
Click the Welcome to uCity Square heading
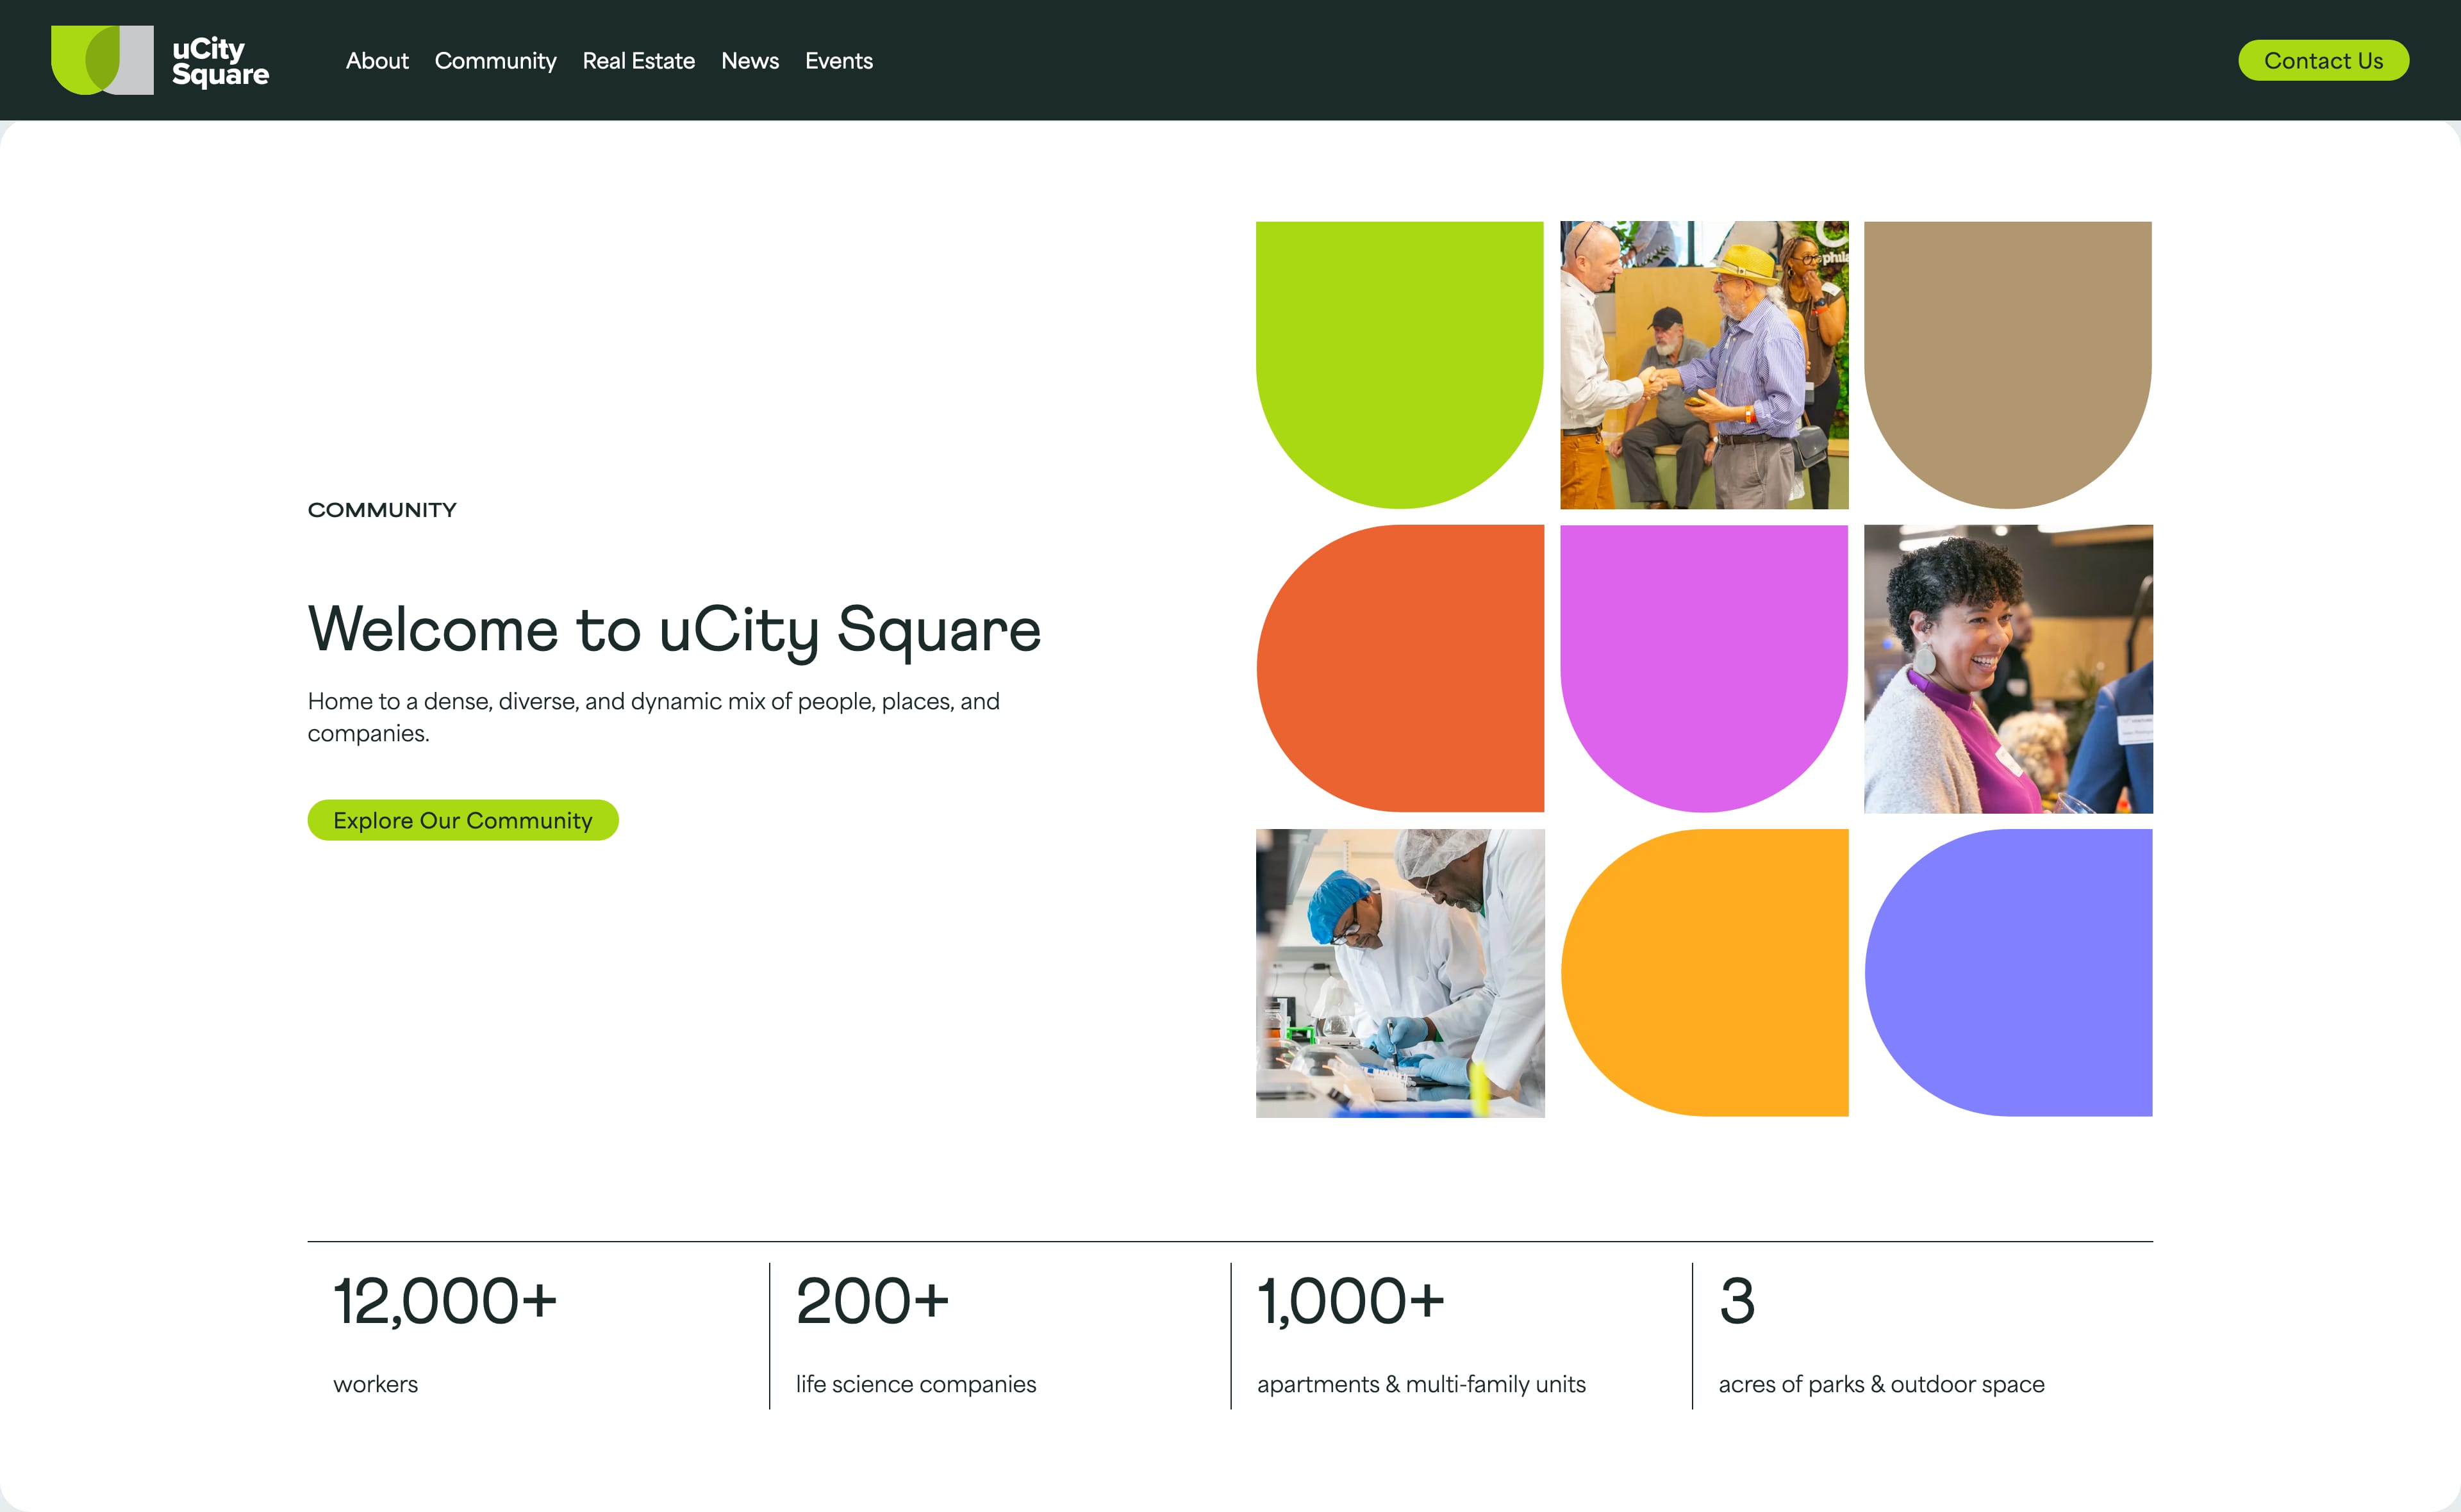tap(674, 630)
